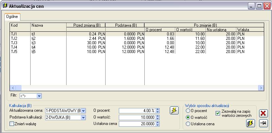Image resolution: width=272 pixels, height=133 pixels.
Task: Decrease the O wartość value with the down arrow
Action: (x=158, y=119)
